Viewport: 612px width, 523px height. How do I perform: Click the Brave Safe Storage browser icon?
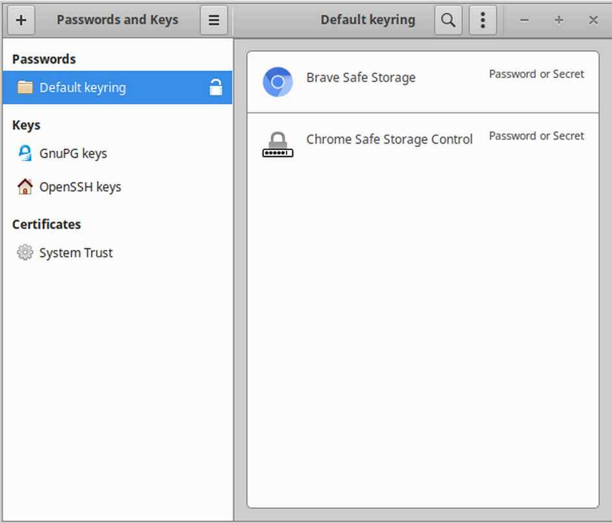[277, 82]
